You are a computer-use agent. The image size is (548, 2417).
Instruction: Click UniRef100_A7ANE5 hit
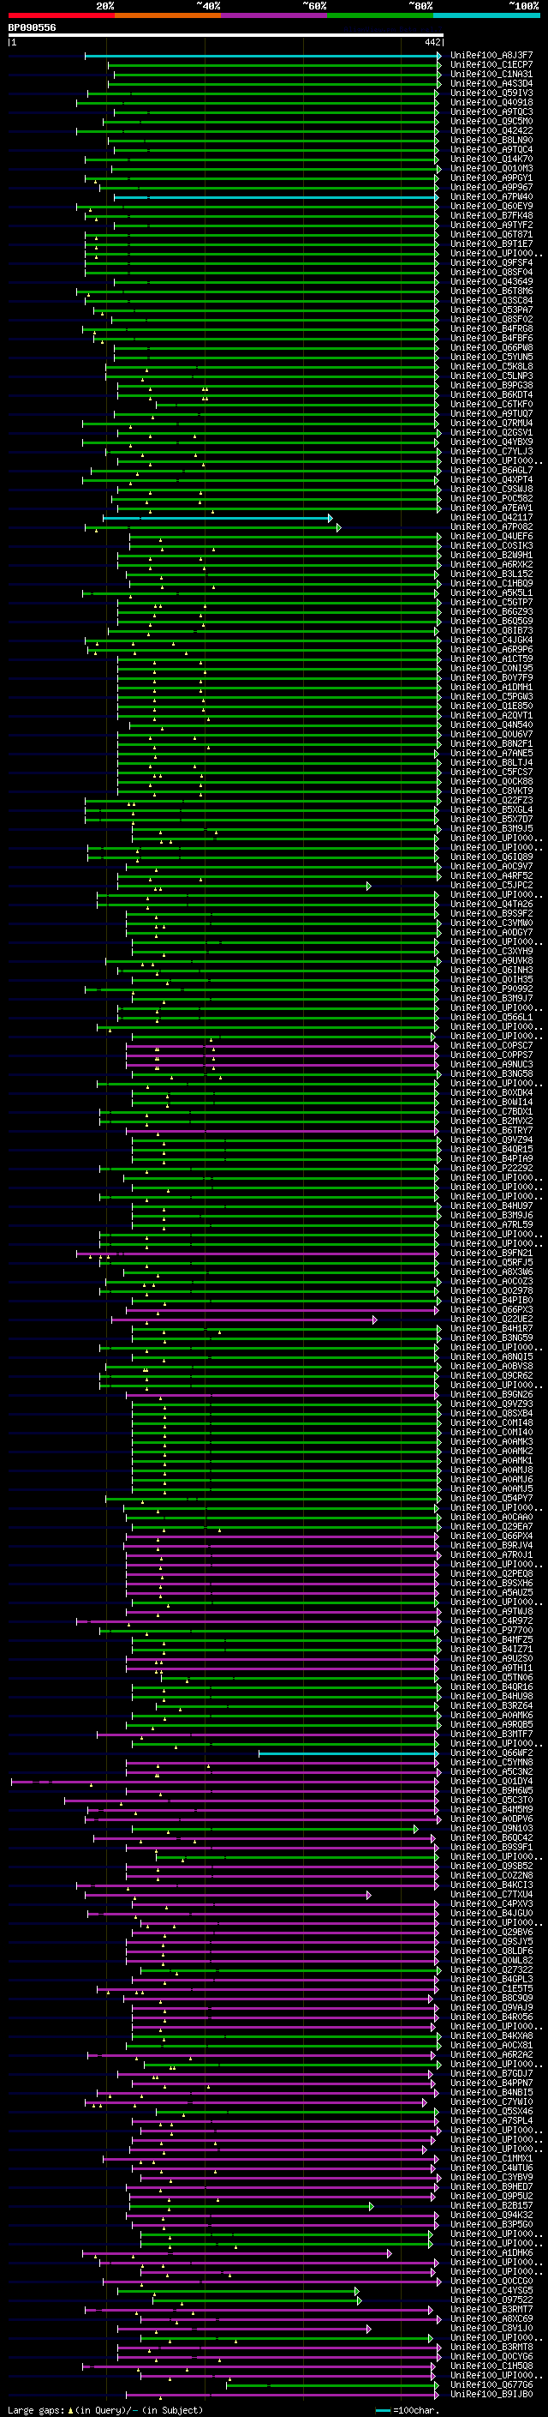pyautogui.click(x=491, y=753)
